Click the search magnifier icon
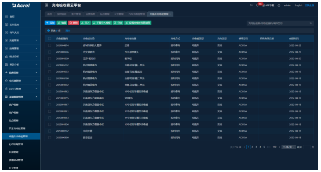The height and width of the screenshot is (172, 321). point(311,23)
